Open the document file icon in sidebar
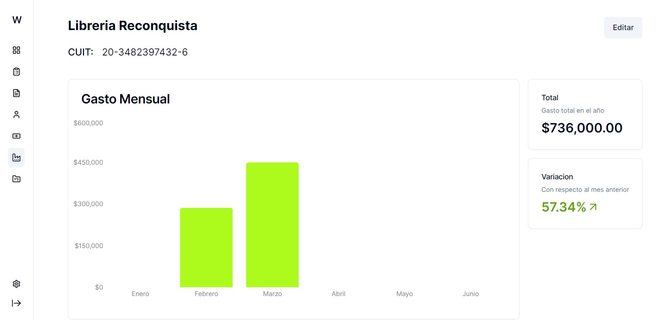 click(x=16, y=93)
